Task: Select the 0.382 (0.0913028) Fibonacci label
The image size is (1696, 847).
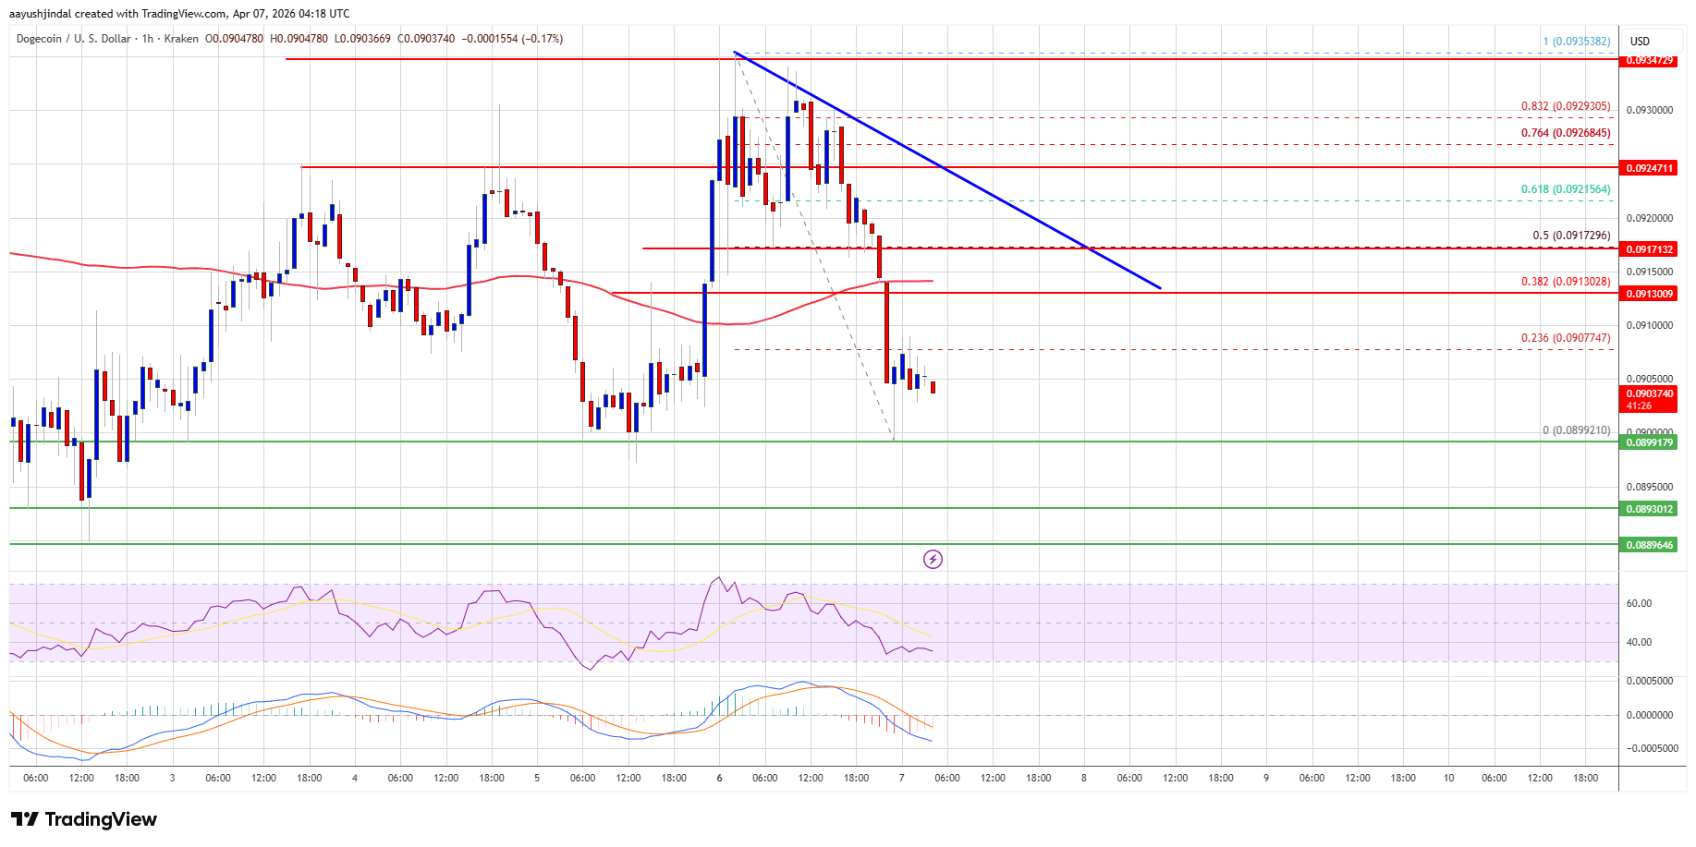Action: click(x=1565, y=282)
